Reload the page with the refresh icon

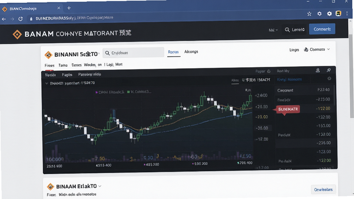[x=20, y=19]
